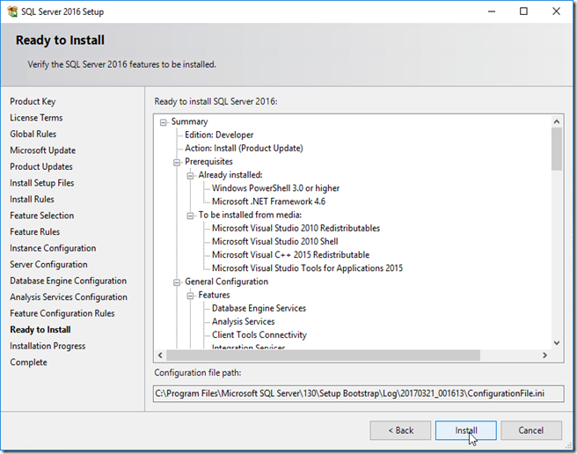Select the Install Rules step
Screen dimensions: 577x454
click(x=32, y=199)
